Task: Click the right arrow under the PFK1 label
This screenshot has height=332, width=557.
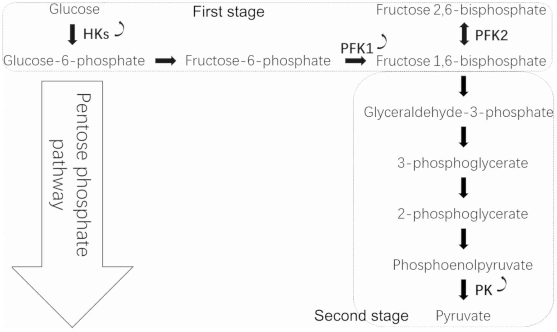Action: (x=355, y=61)
